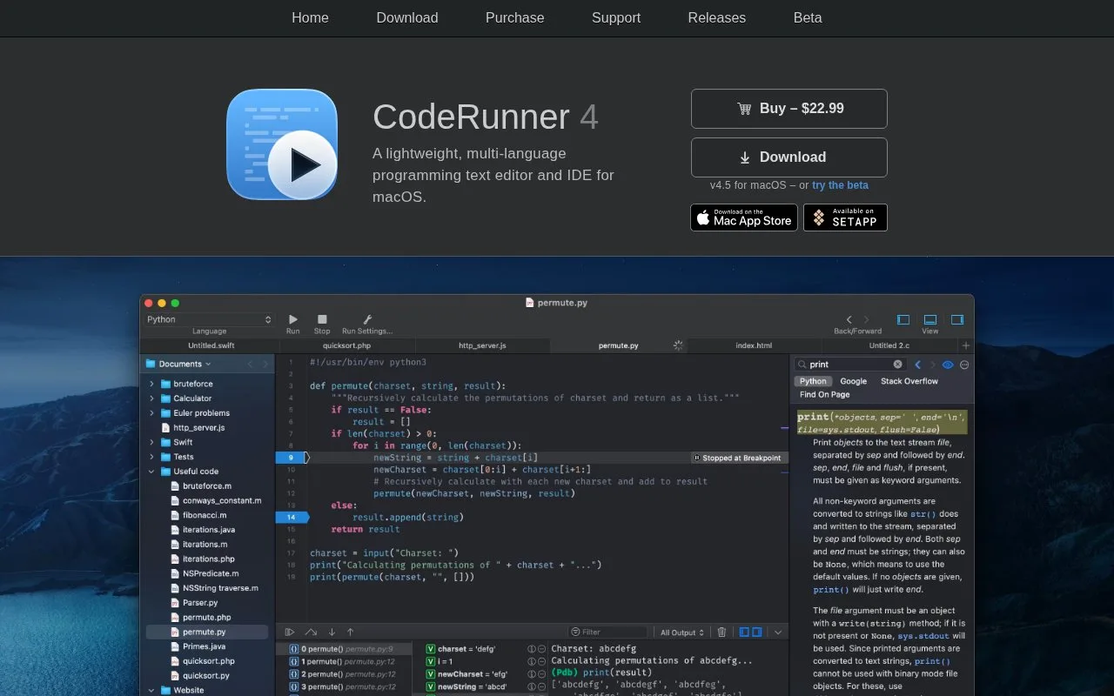Switch to the quicksort.php tab
This screenshot has width=1114, height=696.
[x=347, y=345]
